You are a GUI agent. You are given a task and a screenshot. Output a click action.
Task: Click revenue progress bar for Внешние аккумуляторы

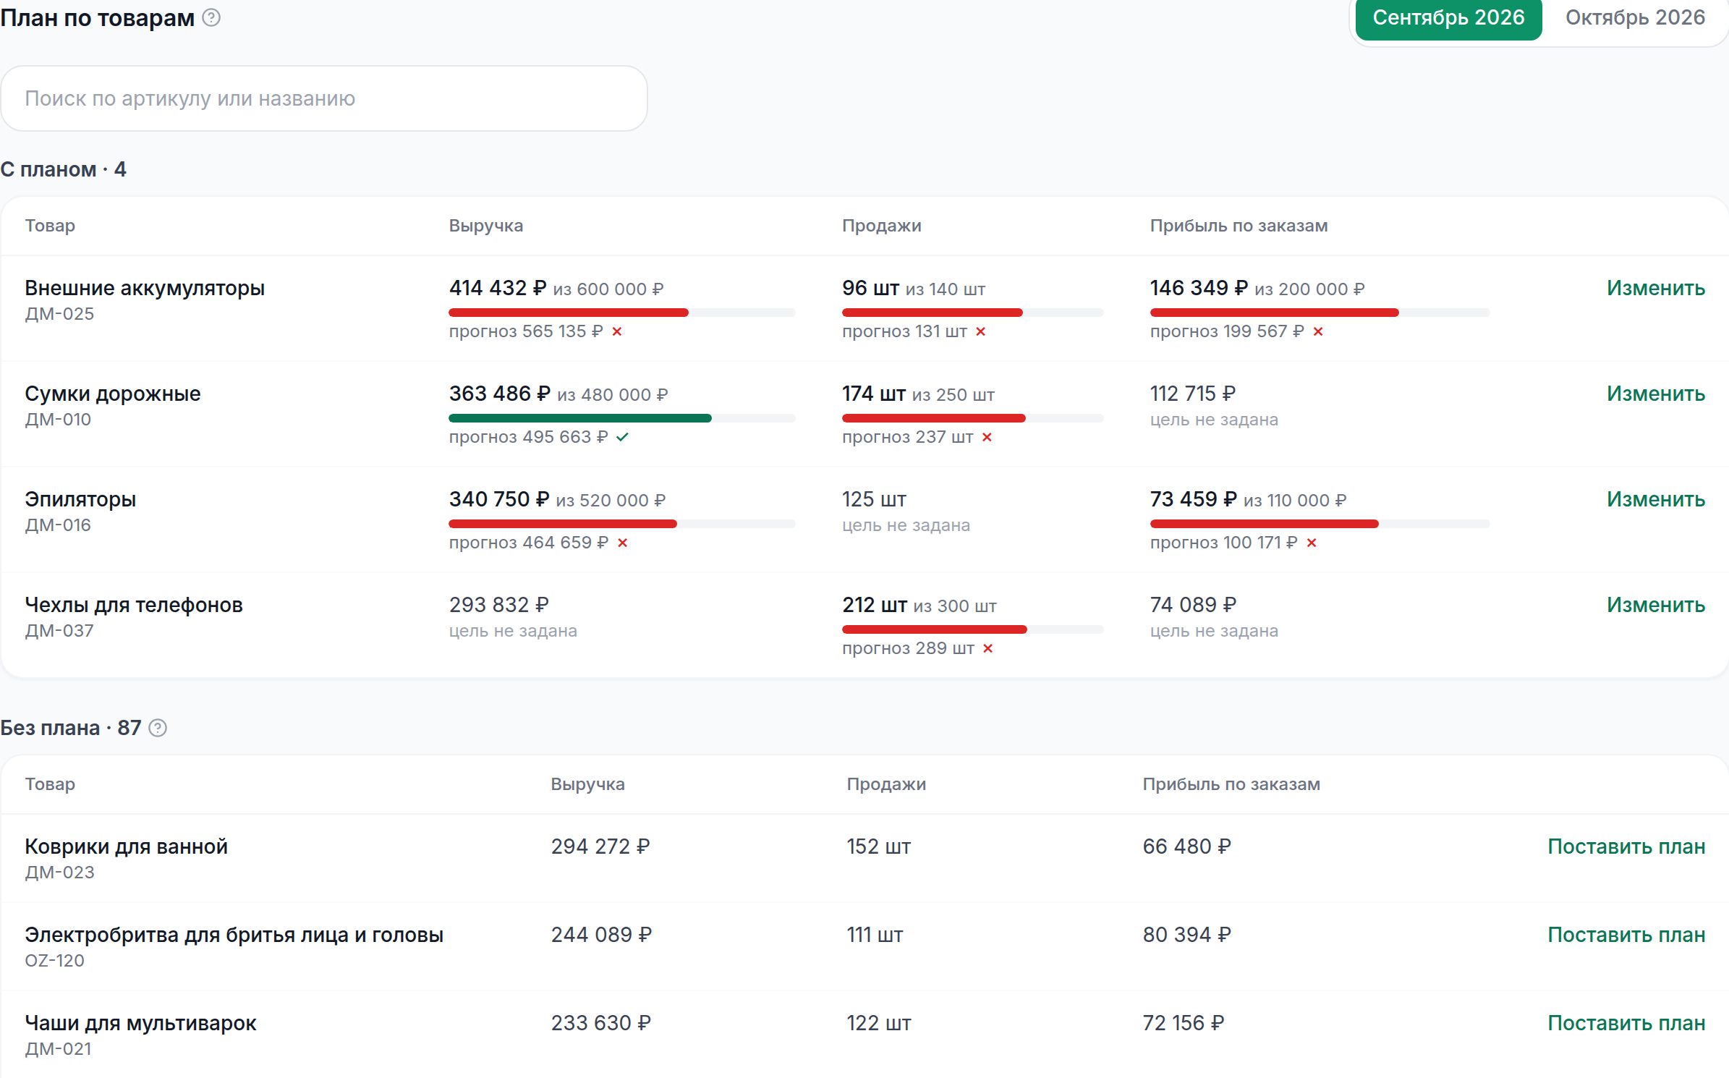click(x=622, y=313)
